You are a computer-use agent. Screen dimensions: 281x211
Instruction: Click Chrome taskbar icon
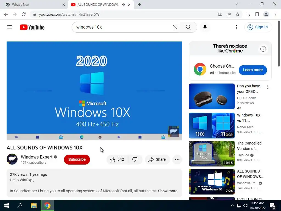point(47,206)
